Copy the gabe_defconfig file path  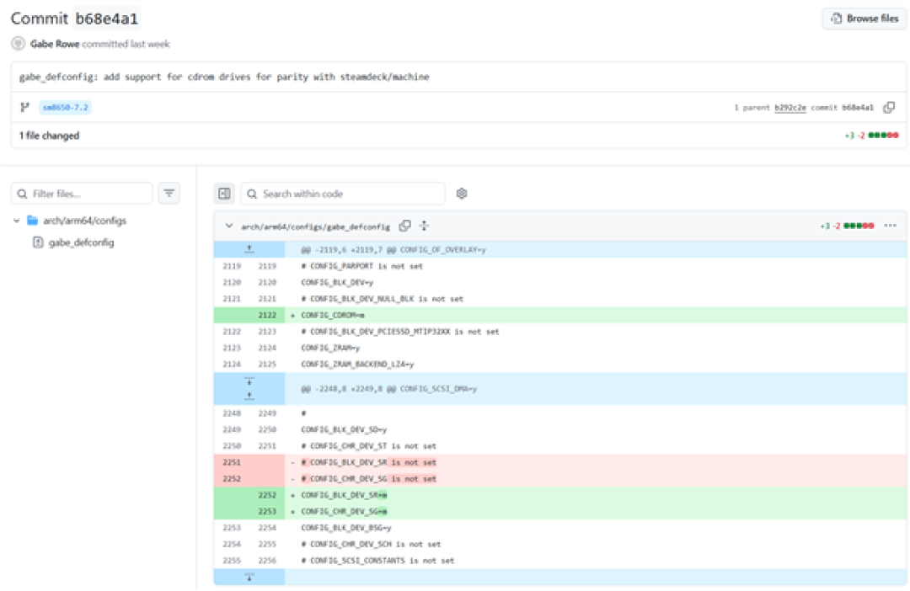(x=405, y=226)
